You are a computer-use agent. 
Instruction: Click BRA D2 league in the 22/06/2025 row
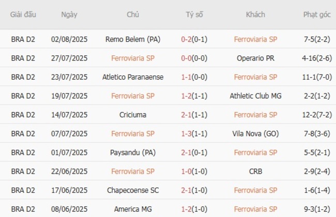pyautogui.click(x=23, y=172)
